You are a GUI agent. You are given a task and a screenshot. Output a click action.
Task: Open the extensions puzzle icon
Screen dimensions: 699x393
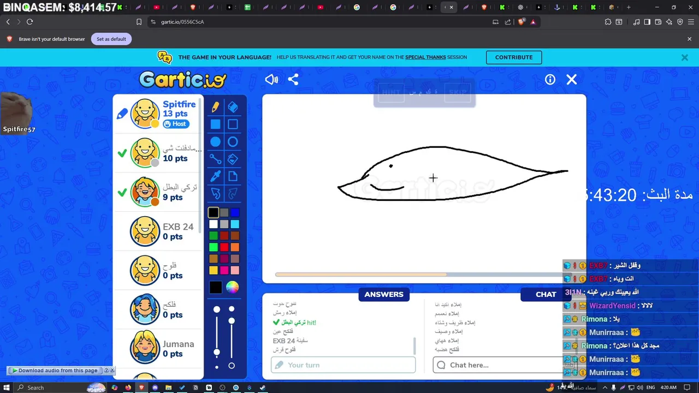point(608,22)
